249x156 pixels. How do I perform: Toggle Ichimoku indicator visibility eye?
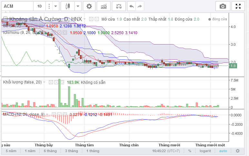point(54,33)
